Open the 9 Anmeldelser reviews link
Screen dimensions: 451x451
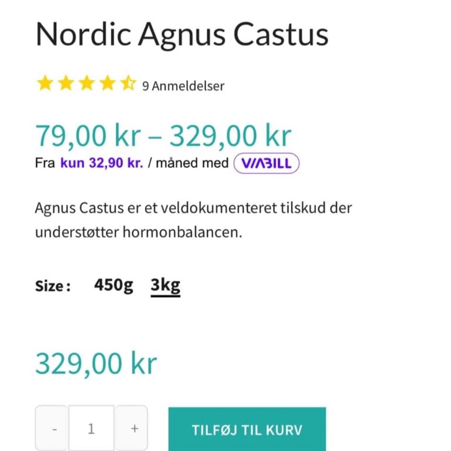(x=183, y=86)
